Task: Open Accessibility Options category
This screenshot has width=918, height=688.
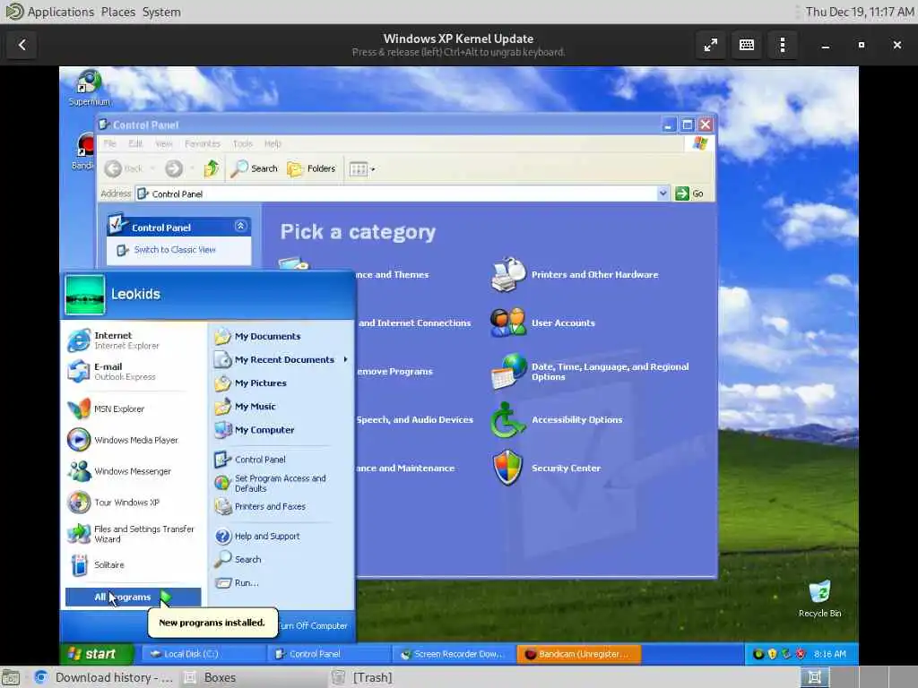Action: [x=557, y=420]
